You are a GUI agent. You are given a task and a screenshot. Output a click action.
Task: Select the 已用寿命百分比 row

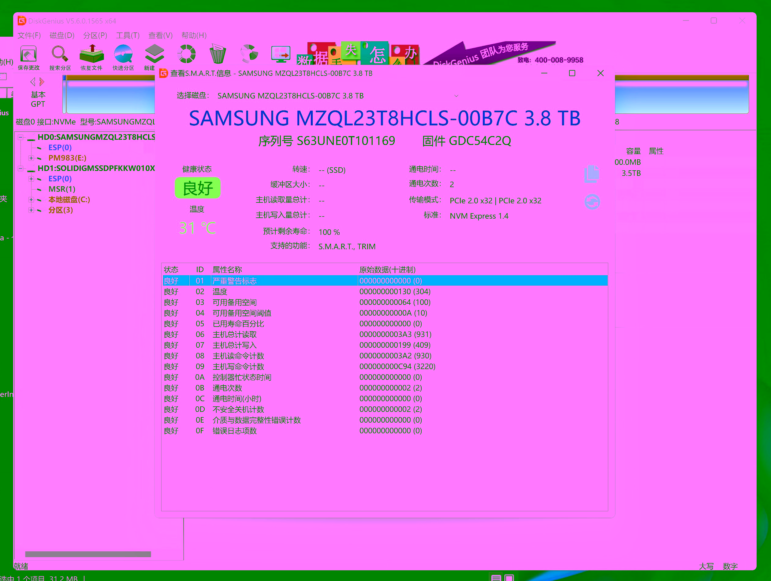385,324
